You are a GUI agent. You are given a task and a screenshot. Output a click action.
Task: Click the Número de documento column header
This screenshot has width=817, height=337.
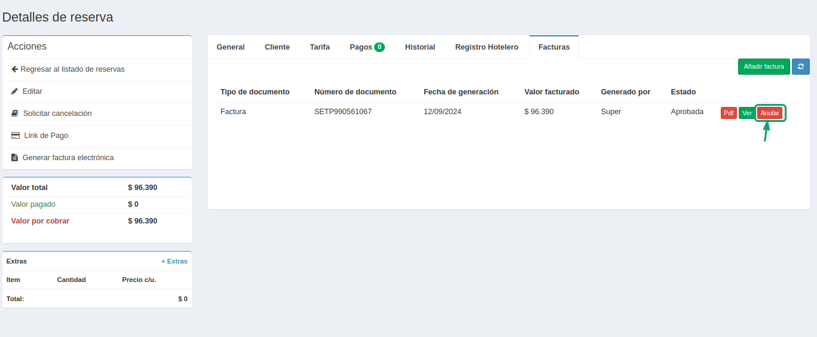tap(355, 92)
